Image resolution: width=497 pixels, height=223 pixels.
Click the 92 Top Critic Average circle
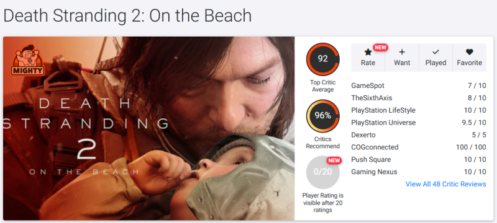point(322,59)
